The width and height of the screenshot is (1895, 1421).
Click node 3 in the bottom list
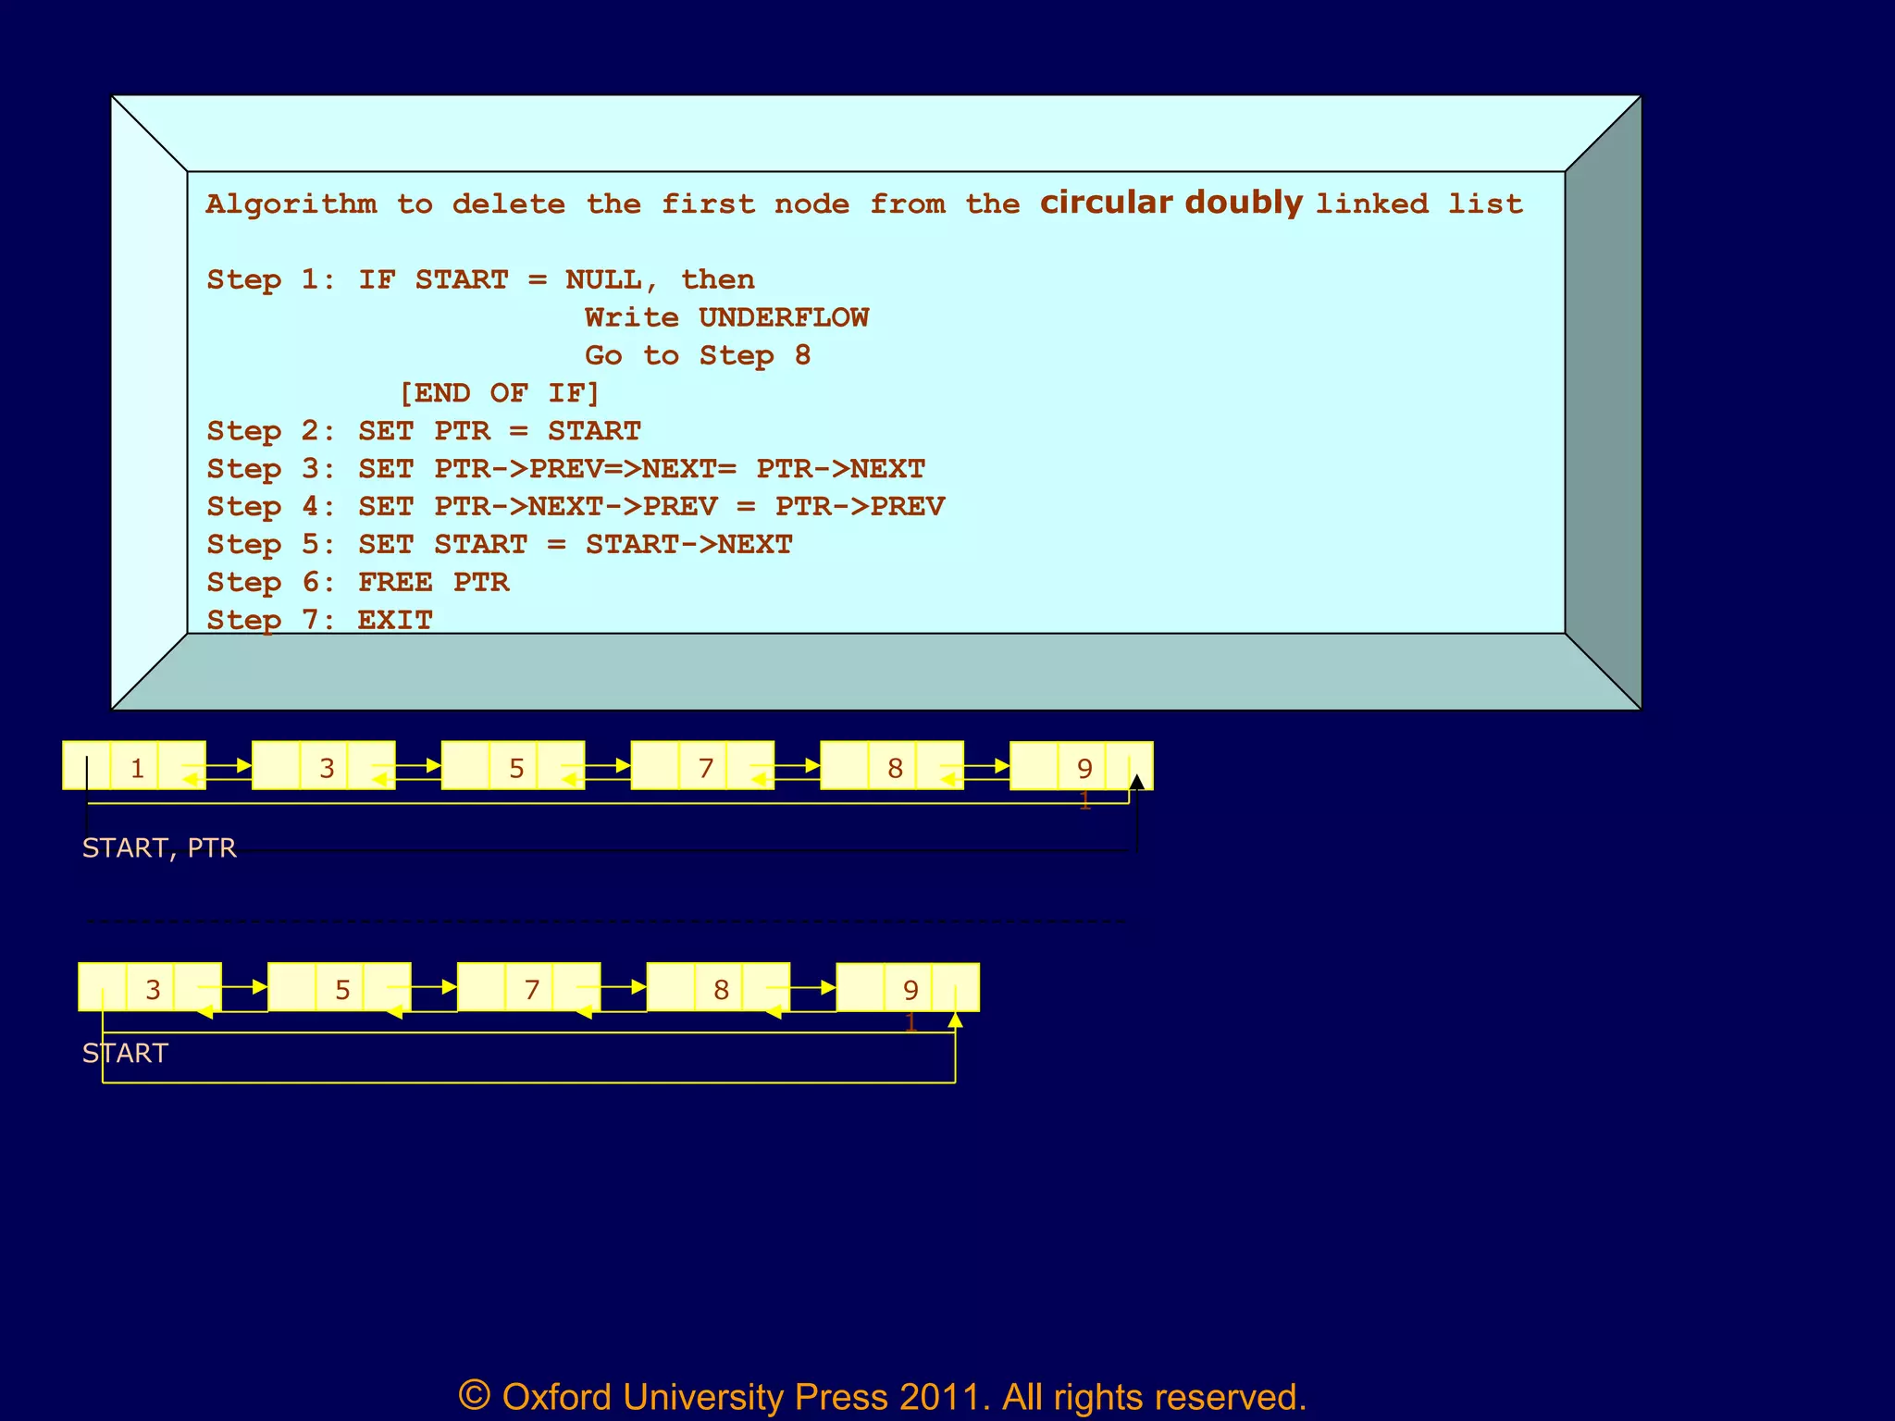151,987
